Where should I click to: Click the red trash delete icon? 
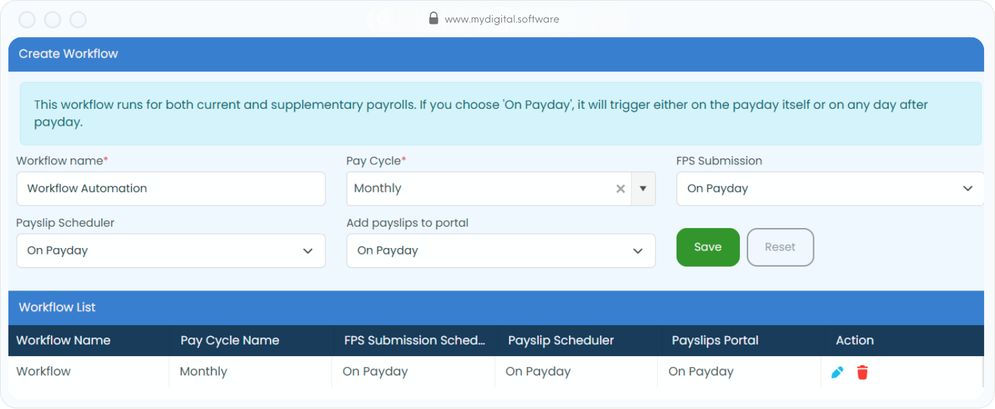tap(862, 372)
